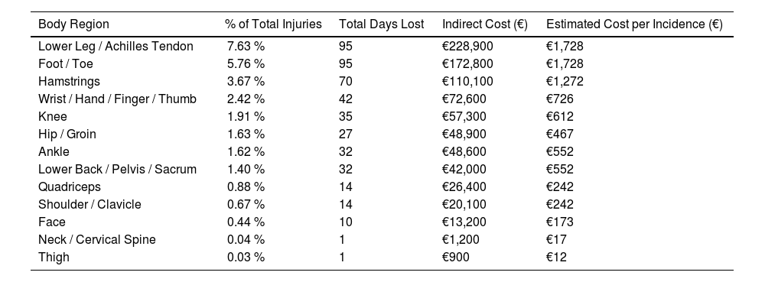Image resolution: width=765 pixels, height=282 pixels.
Task: Select the Ankle row label
Action: pyautogui.click(x=54, y=151)
